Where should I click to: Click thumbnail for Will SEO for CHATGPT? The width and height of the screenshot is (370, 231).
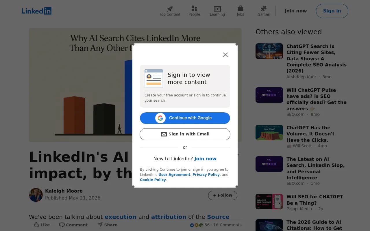pos(269,202)
